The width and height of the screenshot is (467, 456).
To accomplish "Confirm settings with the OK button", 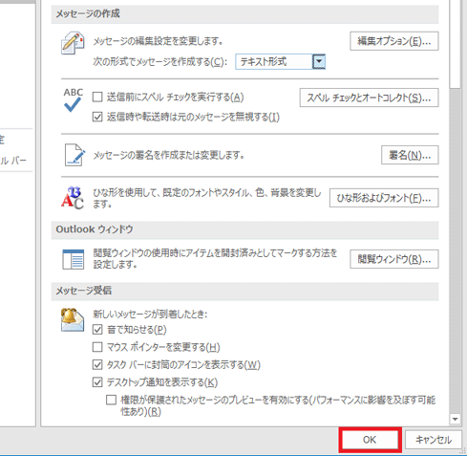I will (x=370, y=440).
